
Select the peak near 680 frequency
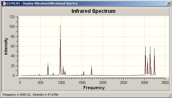pos(48,69)
